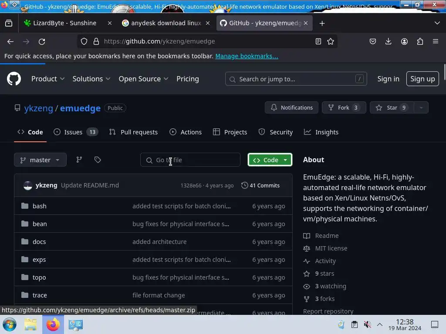The image size is (446, 334).
Task: Expand Product menu
Action: 48,79
